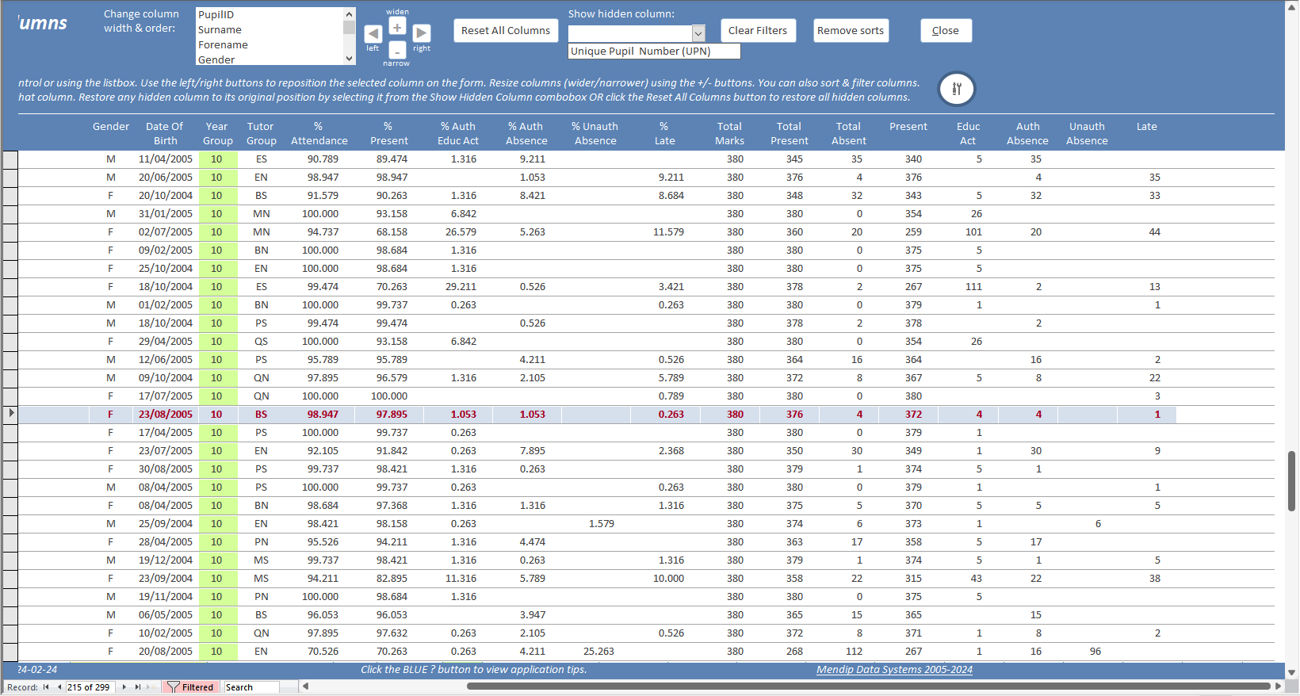Move selected column right with arrow button
This screenshot has width=1300, height=696.
coord(422,33)
